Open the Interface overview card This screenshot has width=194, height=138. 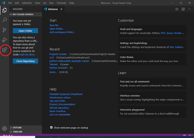152,98
